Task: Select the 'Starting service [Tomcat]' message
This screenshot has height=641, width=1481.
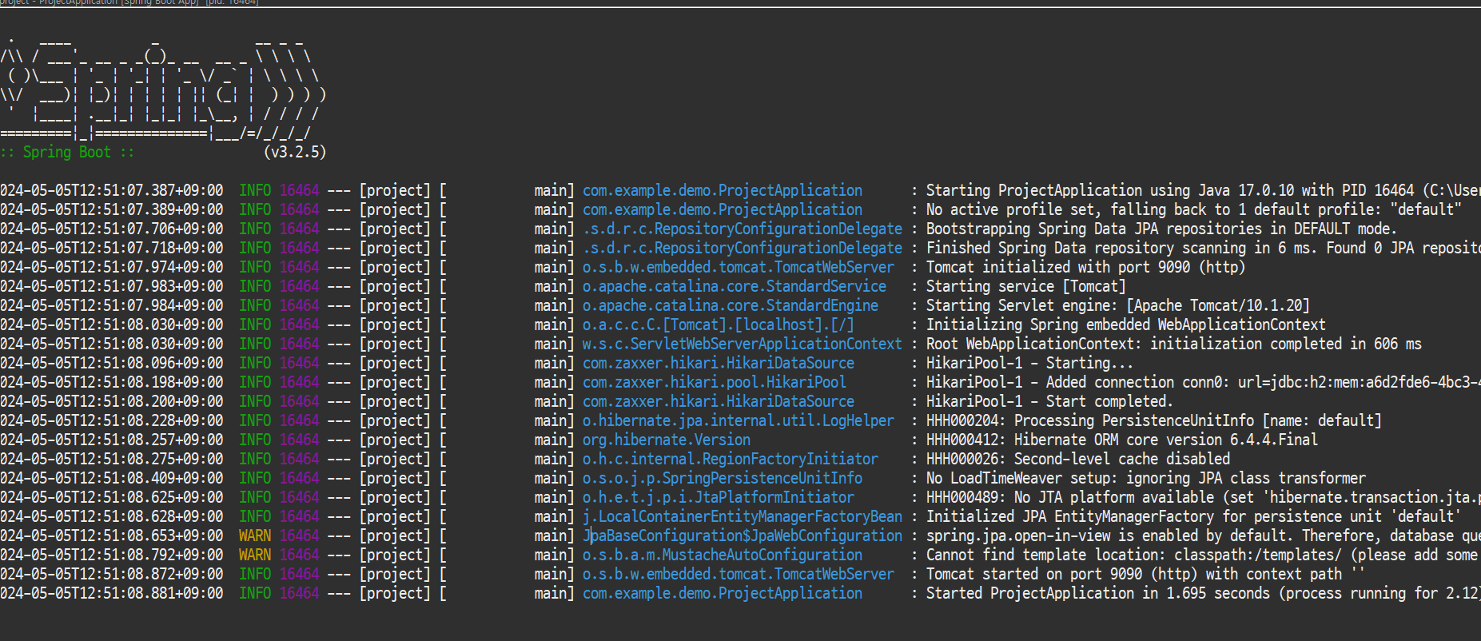Action: pos(1025,286)
